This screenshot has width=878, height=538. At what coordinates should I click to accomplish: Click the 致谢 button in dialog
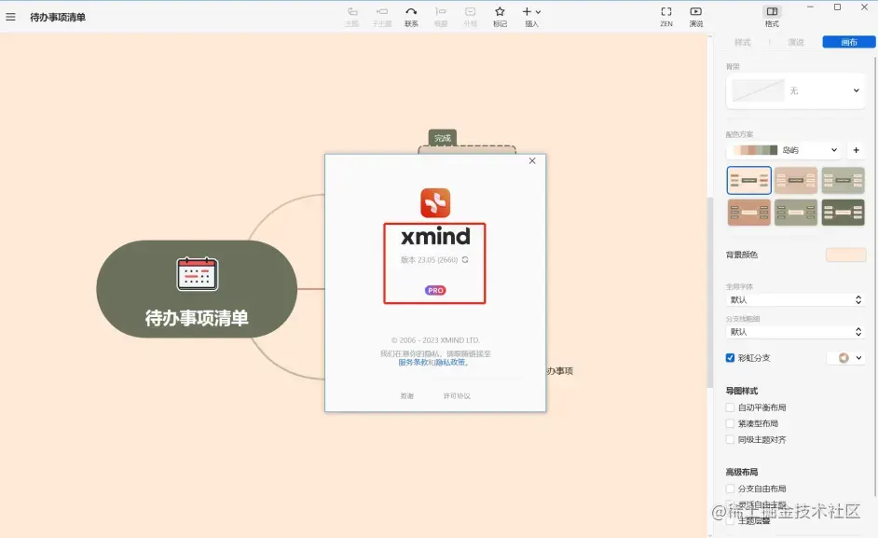click(x=407, y=395)
